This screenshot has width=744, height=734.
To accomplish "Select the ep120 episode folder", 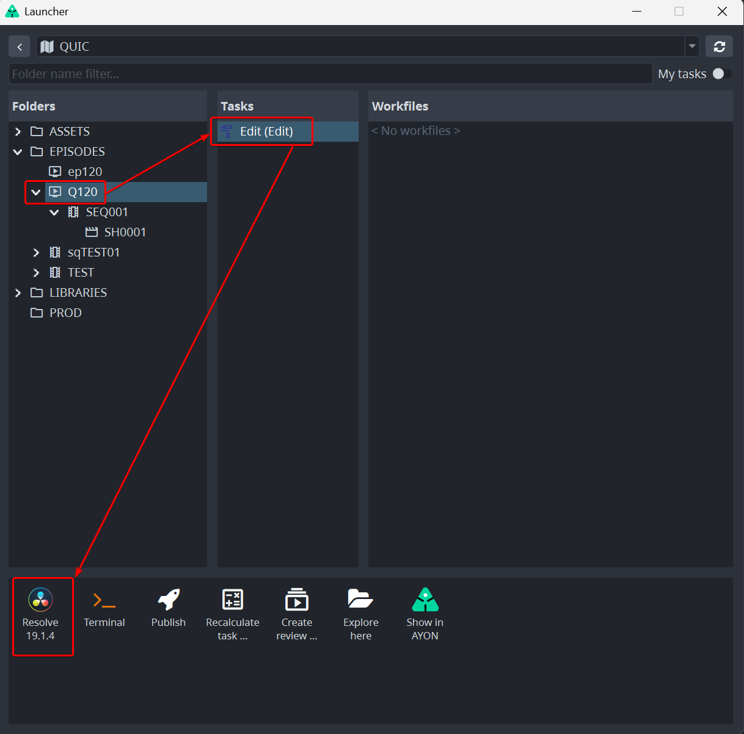I will tap(84, 172).
